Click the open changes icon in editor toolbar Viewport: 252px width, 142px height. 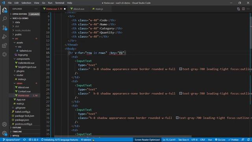point(238,9)
